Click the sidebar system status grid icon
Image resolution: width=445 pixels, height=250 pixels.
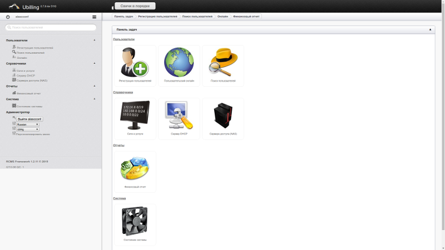(x=14, y=106)
